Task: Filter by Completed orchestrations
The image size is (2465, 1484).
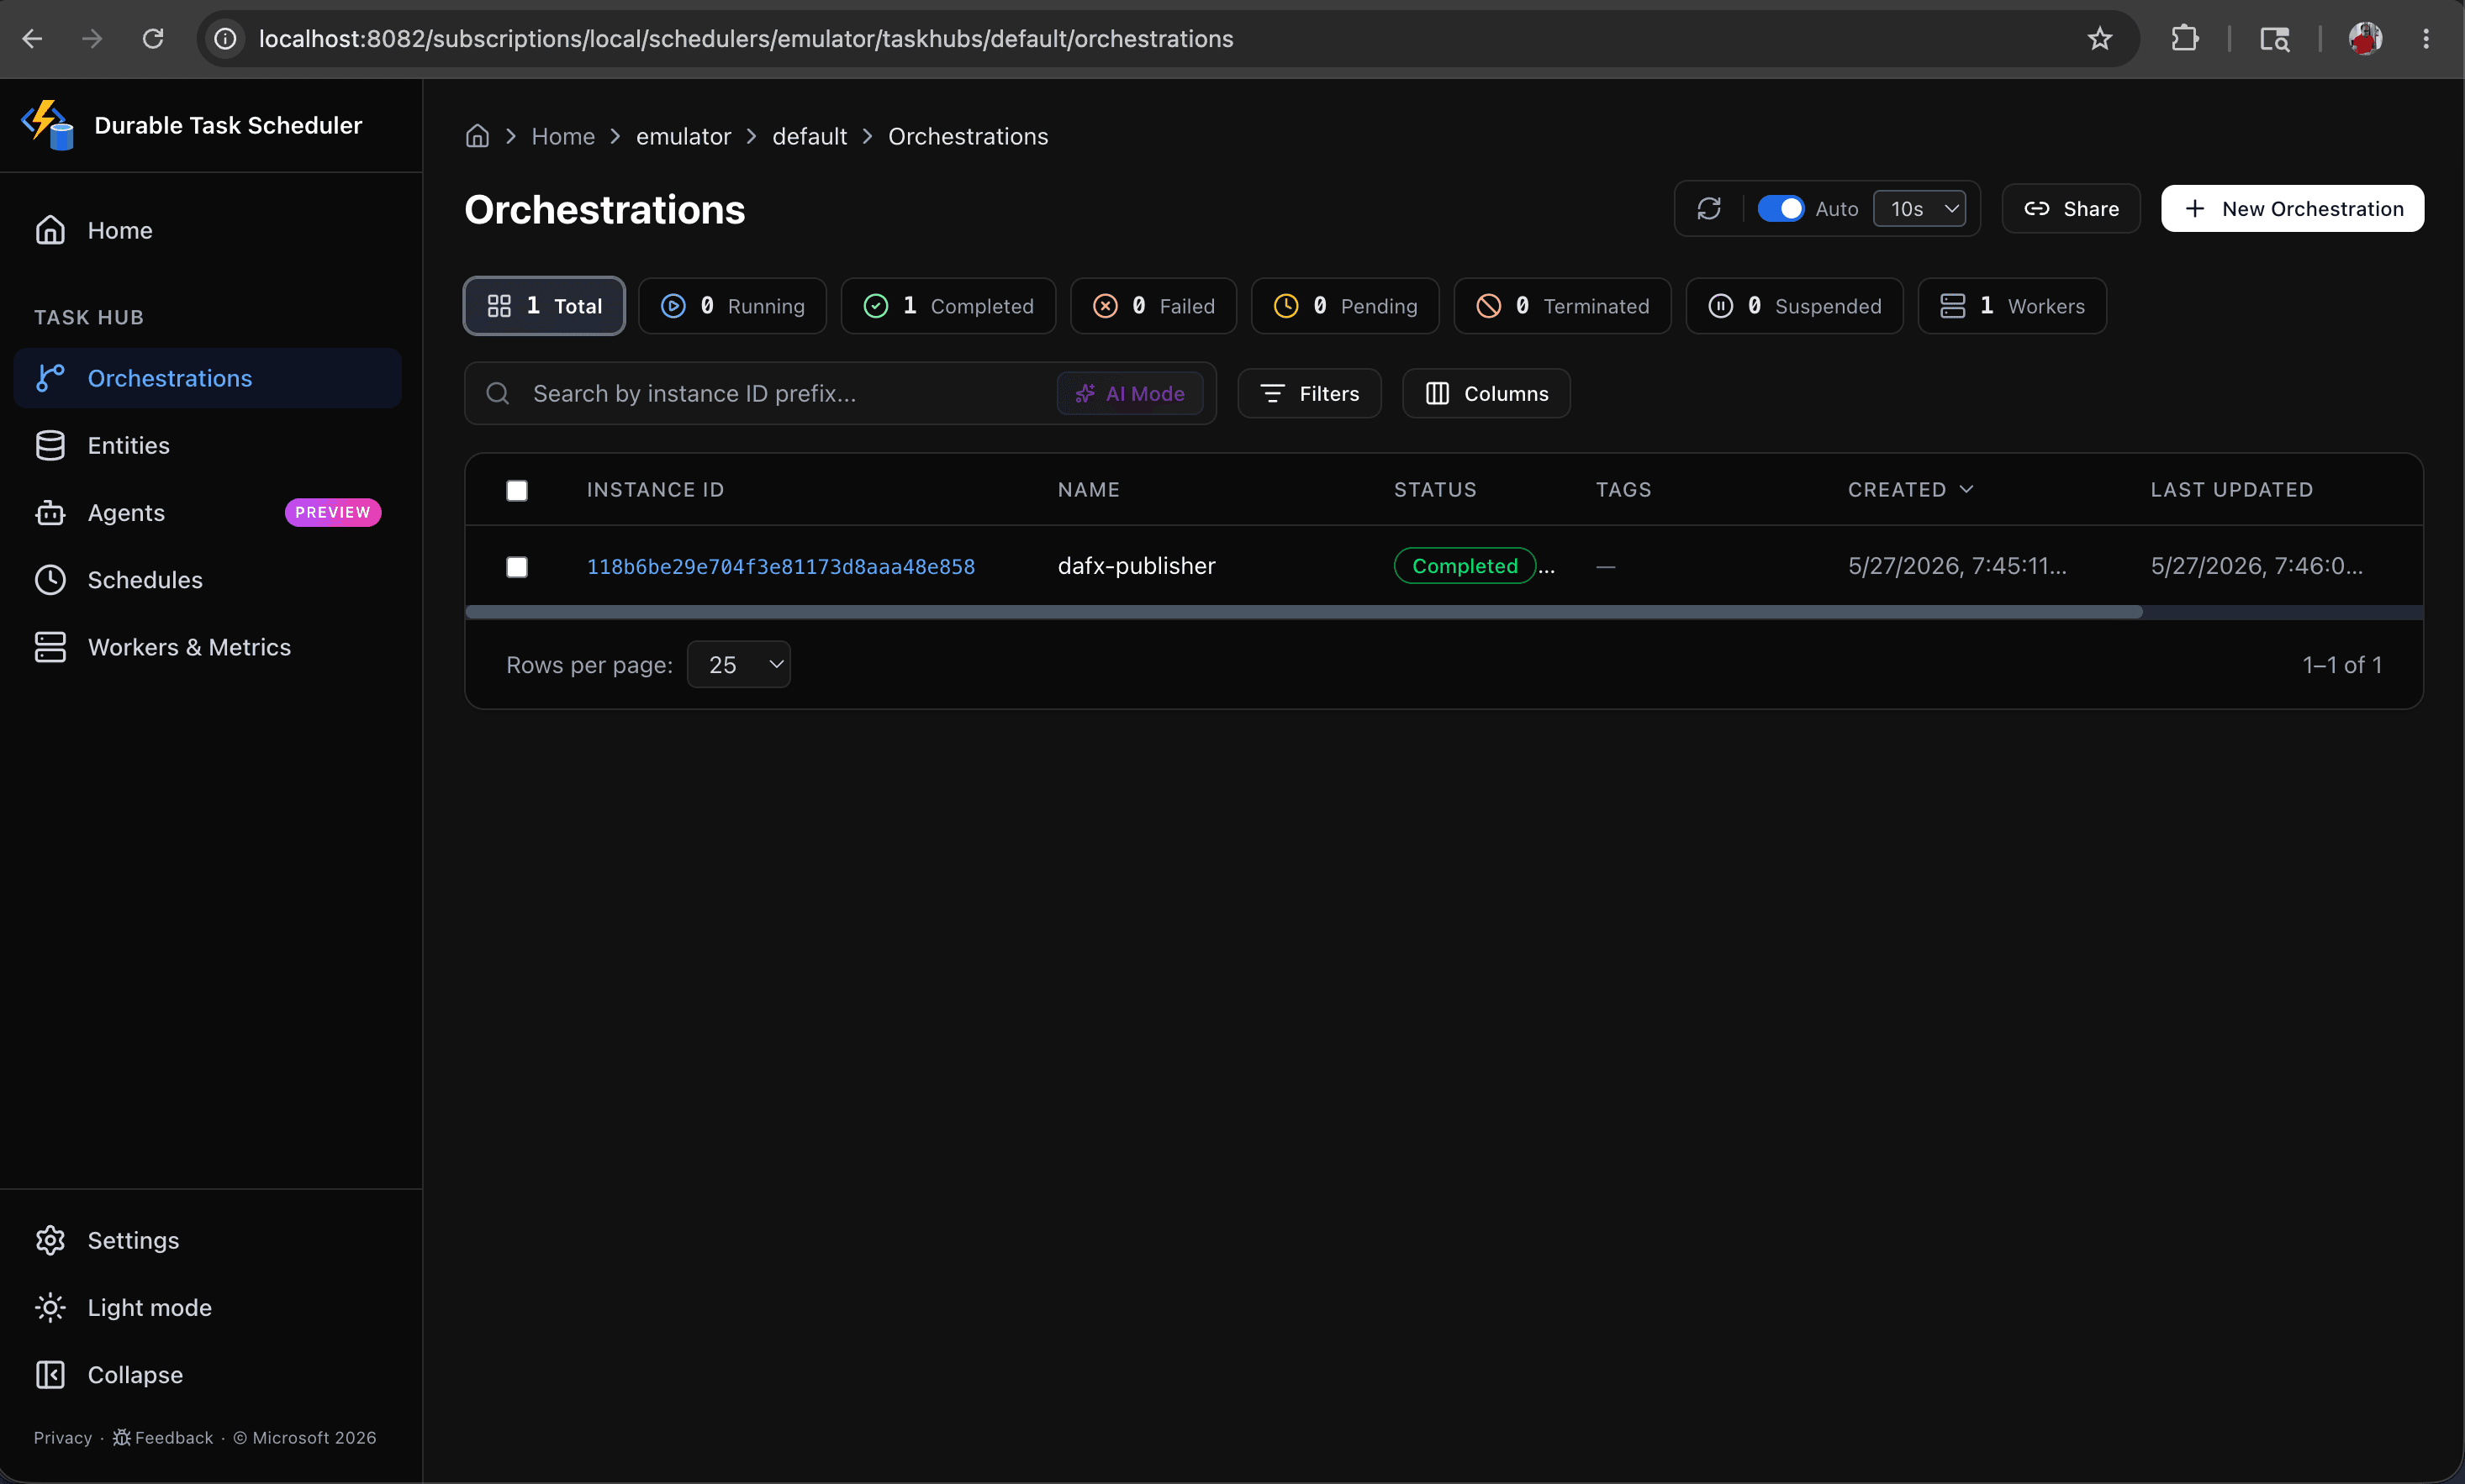Action: point(948,306)
